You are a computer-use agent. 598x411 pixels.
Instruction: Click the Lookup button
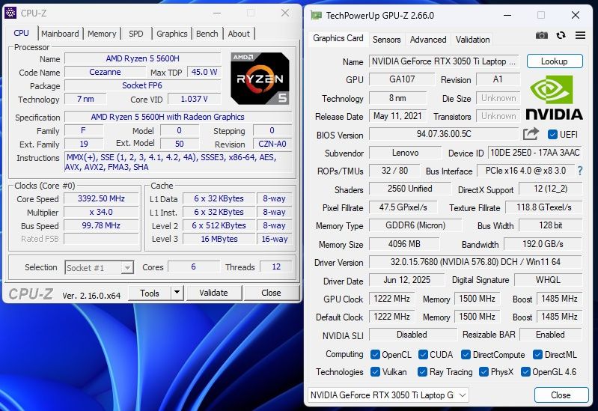coord(555,61)
